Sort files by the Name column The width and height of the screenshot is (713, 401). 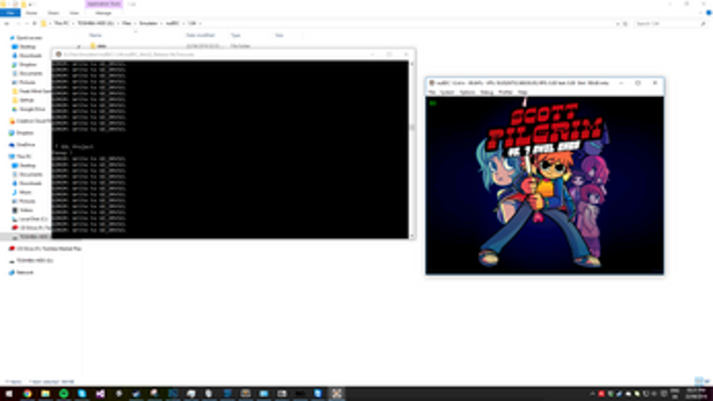click(x=95, y=35)
